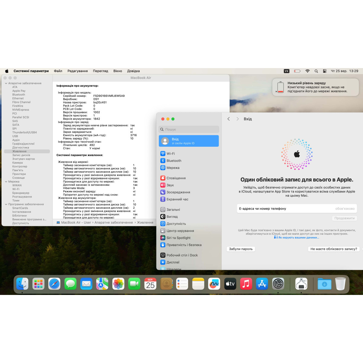The width and height of the screenshot is (363, 363).
Task: Click the УК input source indicator
Action: [286, 71]
